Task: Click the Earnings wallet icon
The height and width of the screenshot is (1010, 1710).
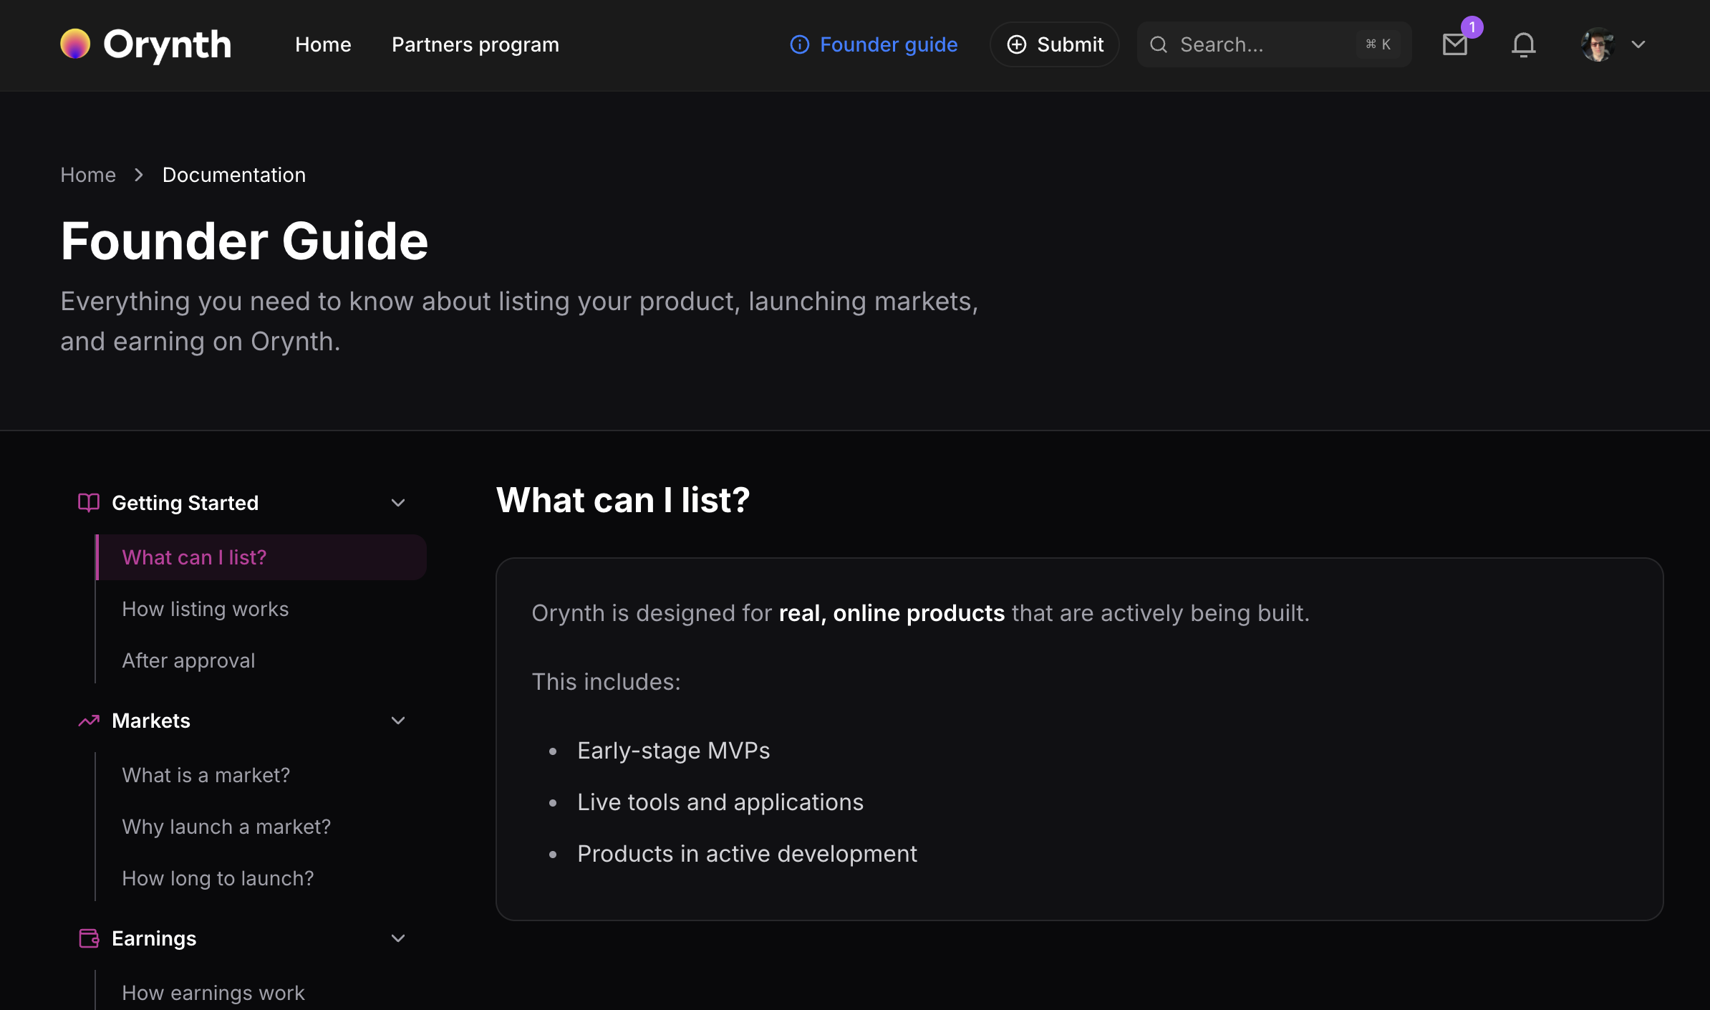Action: point(89,938)
